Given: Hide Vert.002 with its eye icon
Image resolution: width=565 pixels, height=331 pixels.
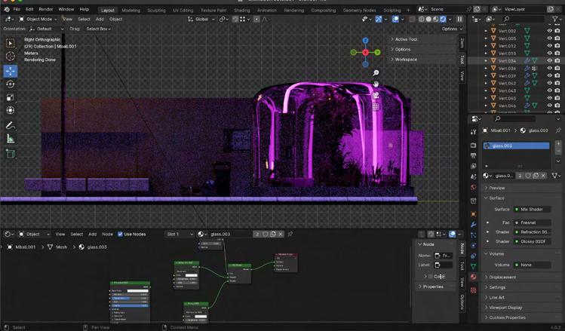Looking at the screenshot, I should point(549,31).
